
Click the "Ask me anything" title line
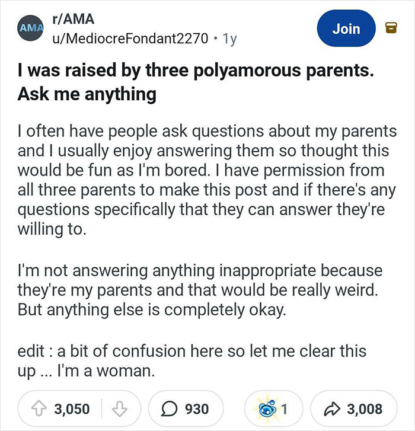tap(88, 94)
